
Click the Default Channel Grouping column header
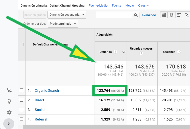point(50,44)
